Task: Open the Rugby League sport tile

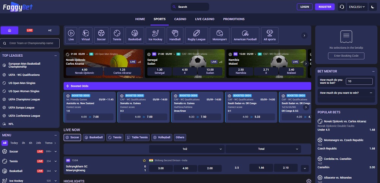Action: click(196, 35)
